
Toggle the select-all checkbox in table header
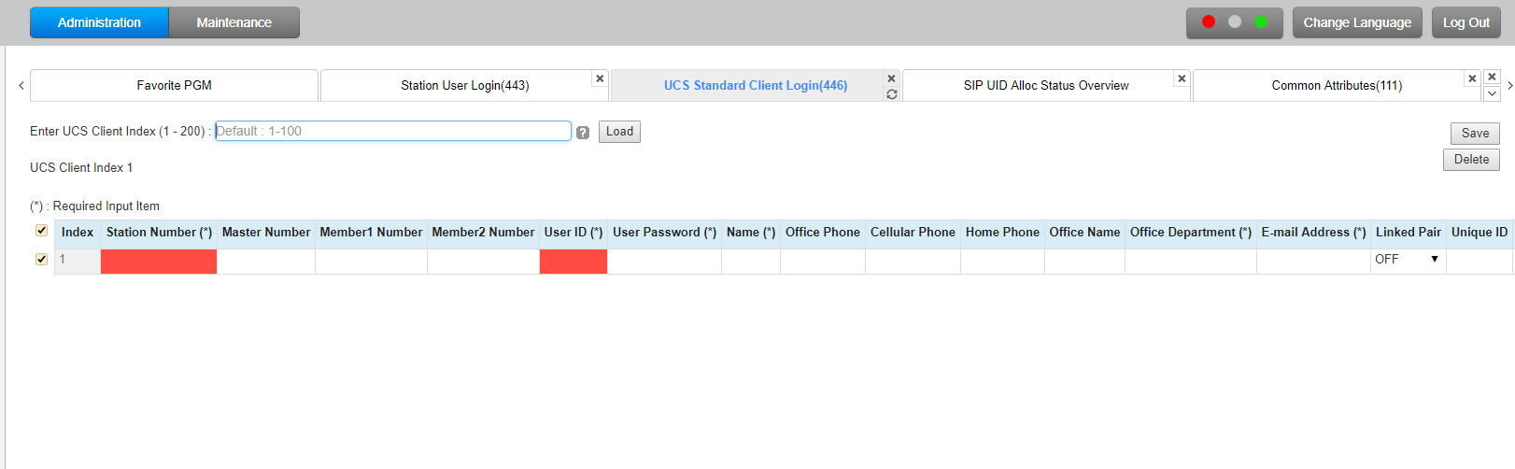coord(41,231)
